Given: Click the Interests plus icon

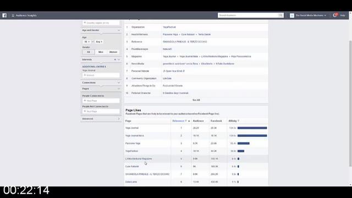Looking at the screenshot, I should pyautogui.click(x=115, y=60).
